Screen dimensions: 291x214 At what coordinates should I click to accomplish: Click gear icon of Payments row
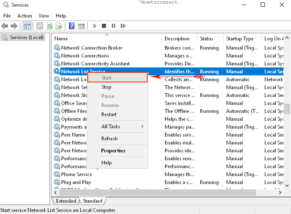[57, 127]
